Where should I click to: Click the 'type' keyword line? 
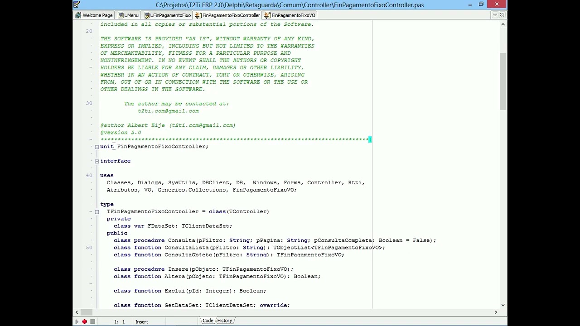pos(107,204)
